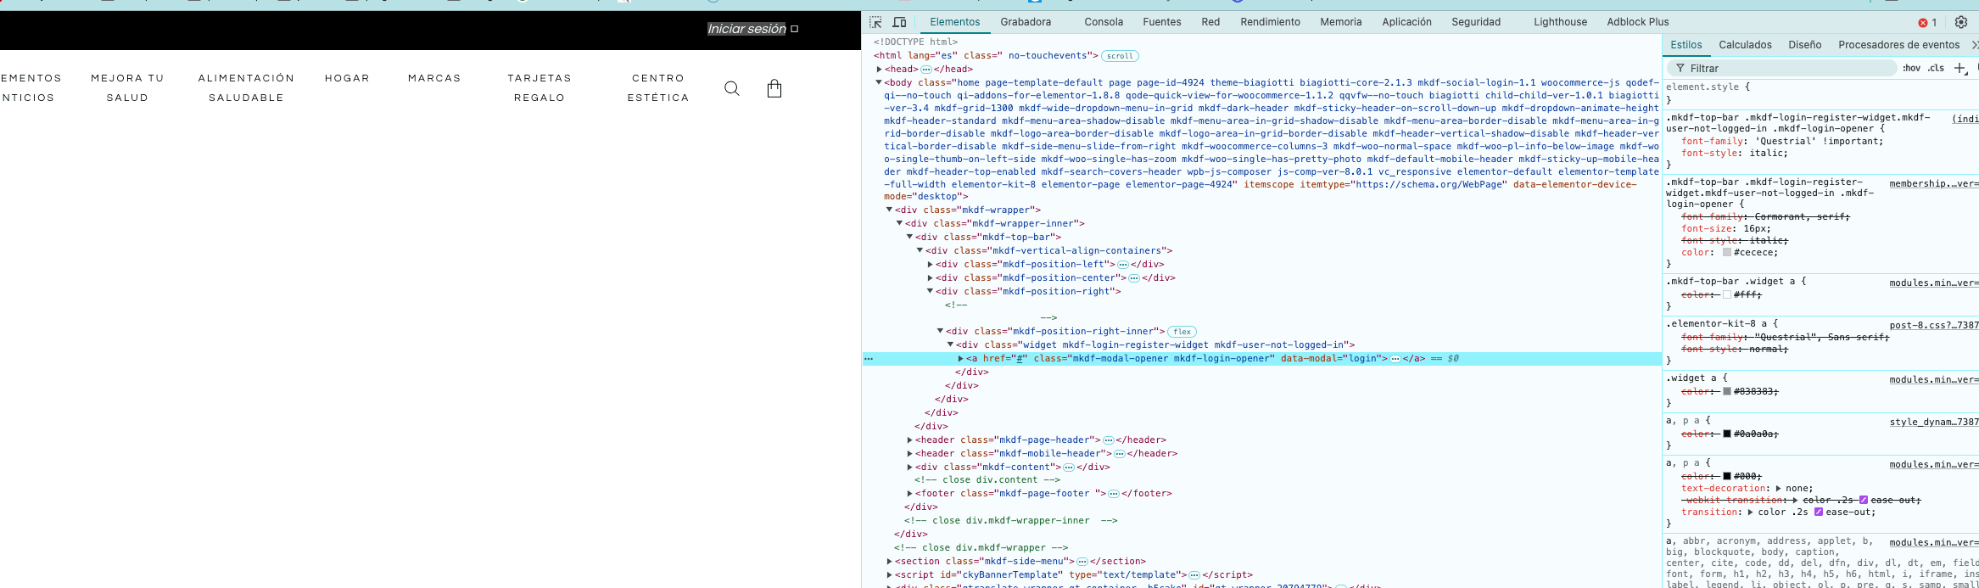Activate the element inspector picker tool
1979x588 pixels.
point(875,22)
